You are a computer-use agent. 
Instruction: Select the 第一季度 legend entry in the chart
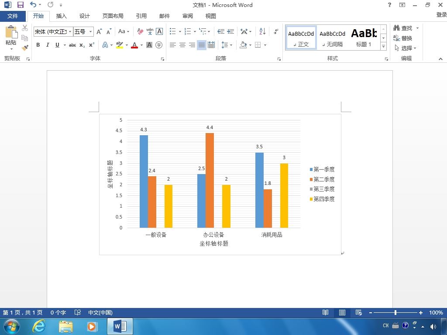click(322, 170)
